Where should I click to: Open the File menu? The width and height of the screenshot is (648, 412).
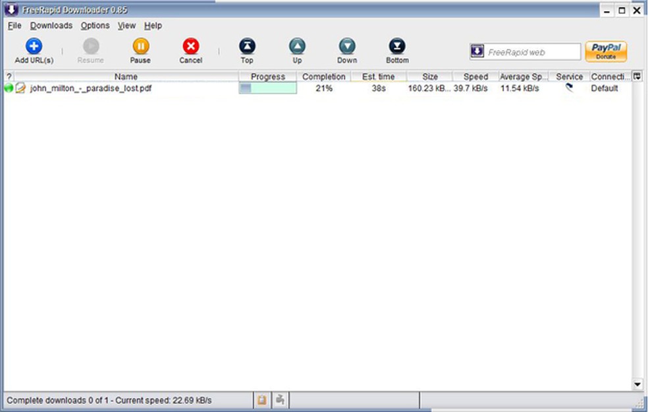14,26
